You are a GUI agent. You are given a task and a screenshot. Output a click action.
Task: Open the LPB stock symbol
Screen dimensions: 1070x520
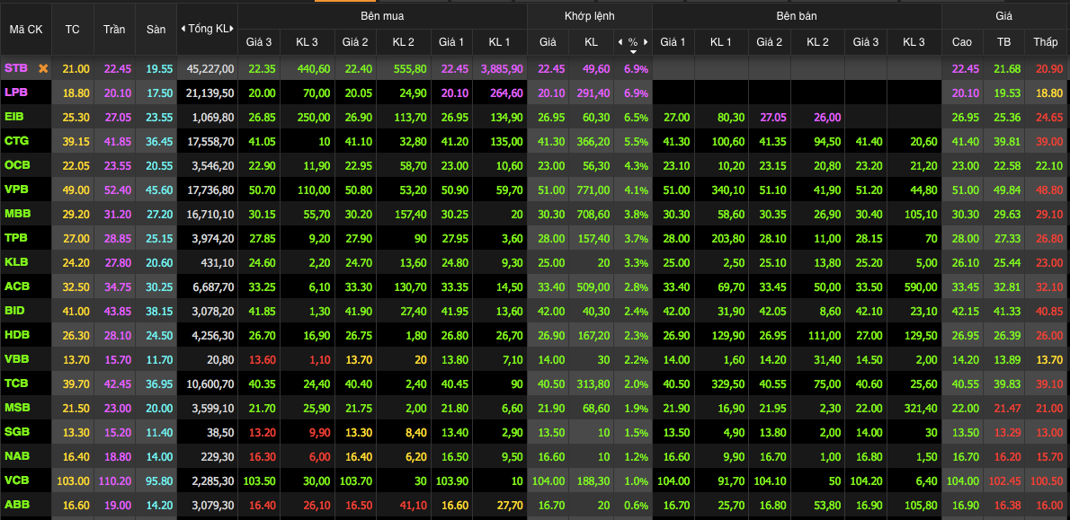pyautogui.click(x=16, y=93)
